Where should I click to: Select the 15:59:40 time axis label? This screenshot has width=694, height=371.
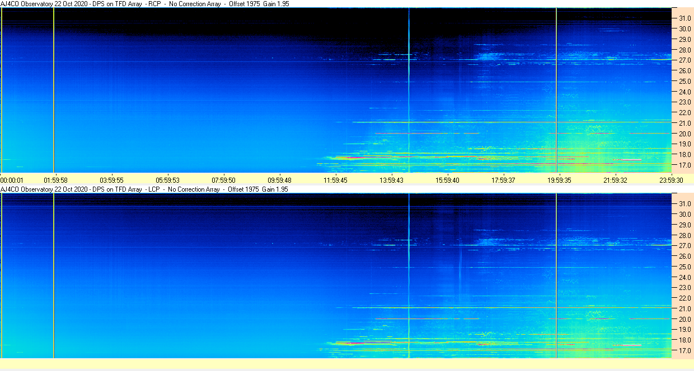[x=448, y=180]
